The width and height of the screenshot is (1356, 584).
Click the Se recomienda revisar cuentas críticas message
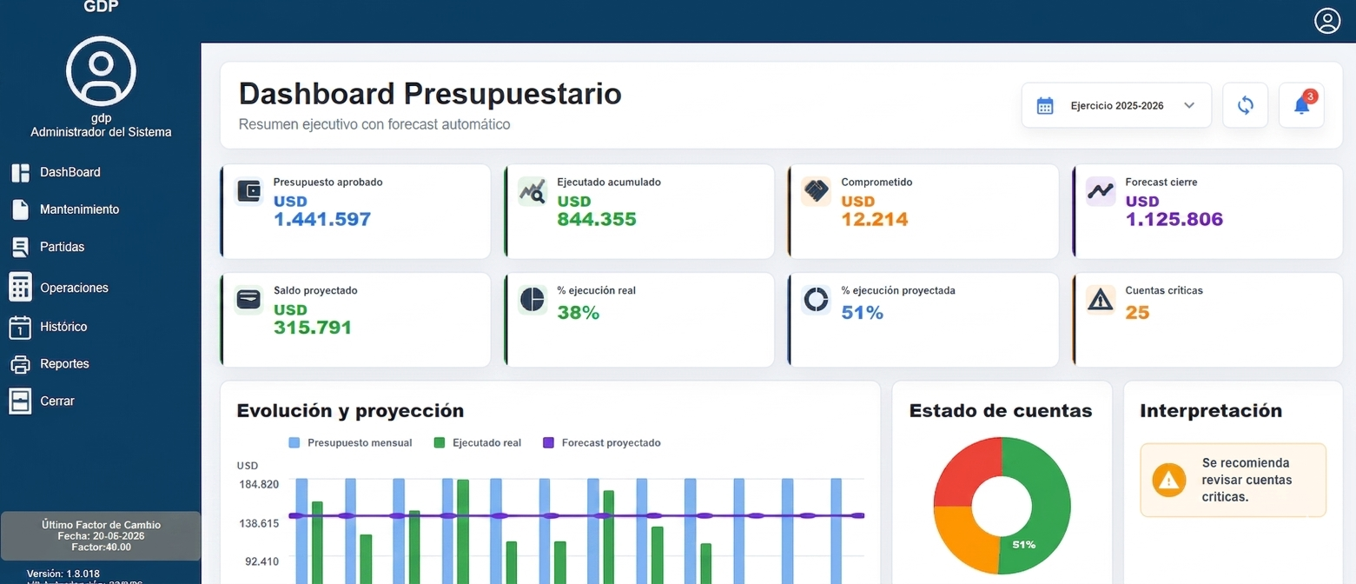point(1247,480)
